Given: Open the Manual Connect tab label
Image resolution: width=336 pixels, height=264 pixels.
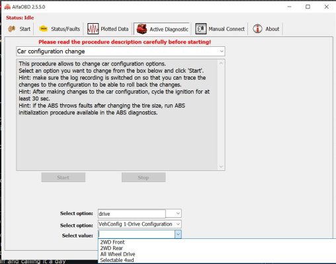Looking at the screenshot, I should pyautogui.click(x=226, y=29).
